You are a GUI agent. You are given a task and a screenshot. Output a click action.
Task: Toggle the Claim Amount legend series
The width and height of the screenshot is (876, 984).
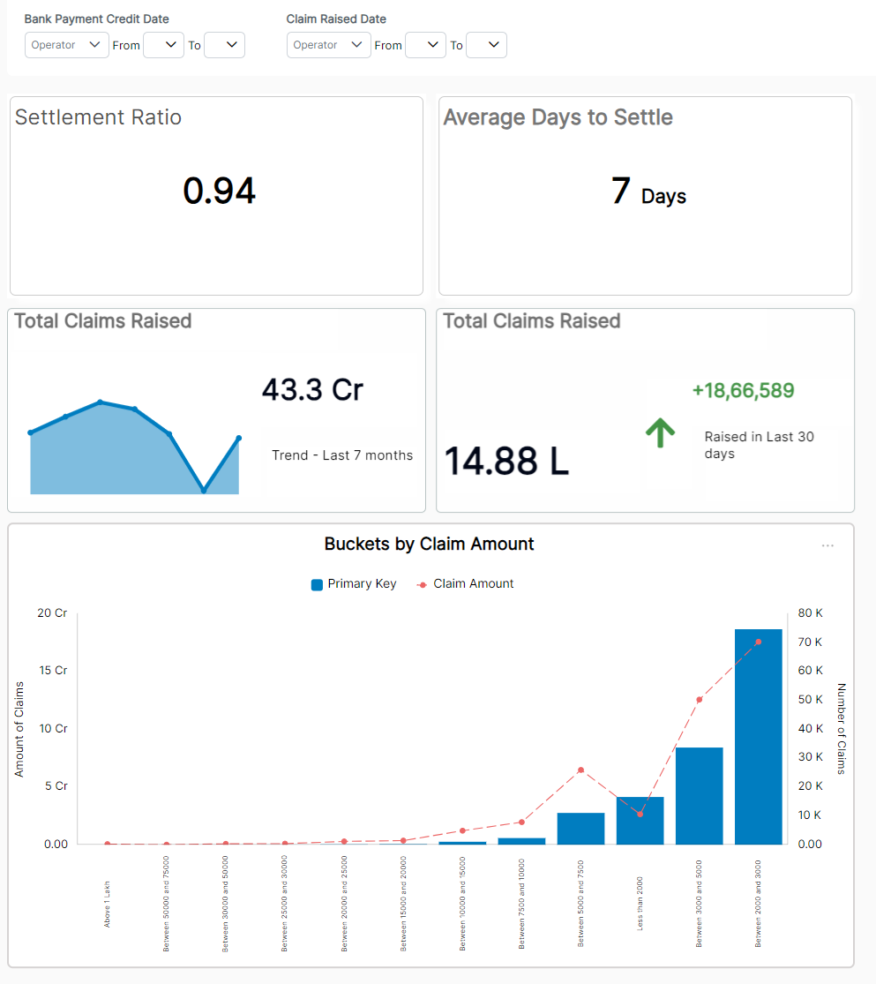tap(465, 584)
